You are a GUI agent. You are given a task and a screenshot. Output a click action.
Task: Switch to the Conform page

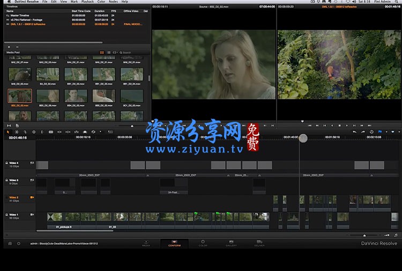click(174, 243)
